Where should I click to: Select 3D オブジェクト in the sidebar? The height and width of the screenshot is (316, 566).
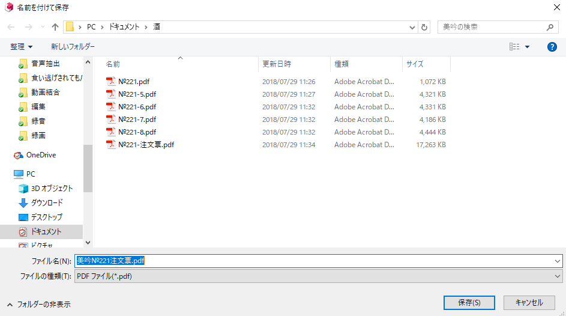point(46,189)
